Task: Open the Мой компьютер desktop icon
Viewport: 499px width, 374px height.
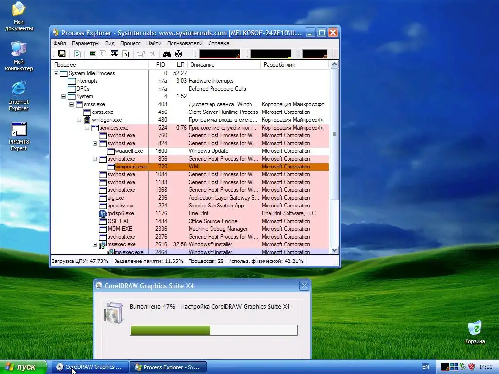Action: point(19,56)
